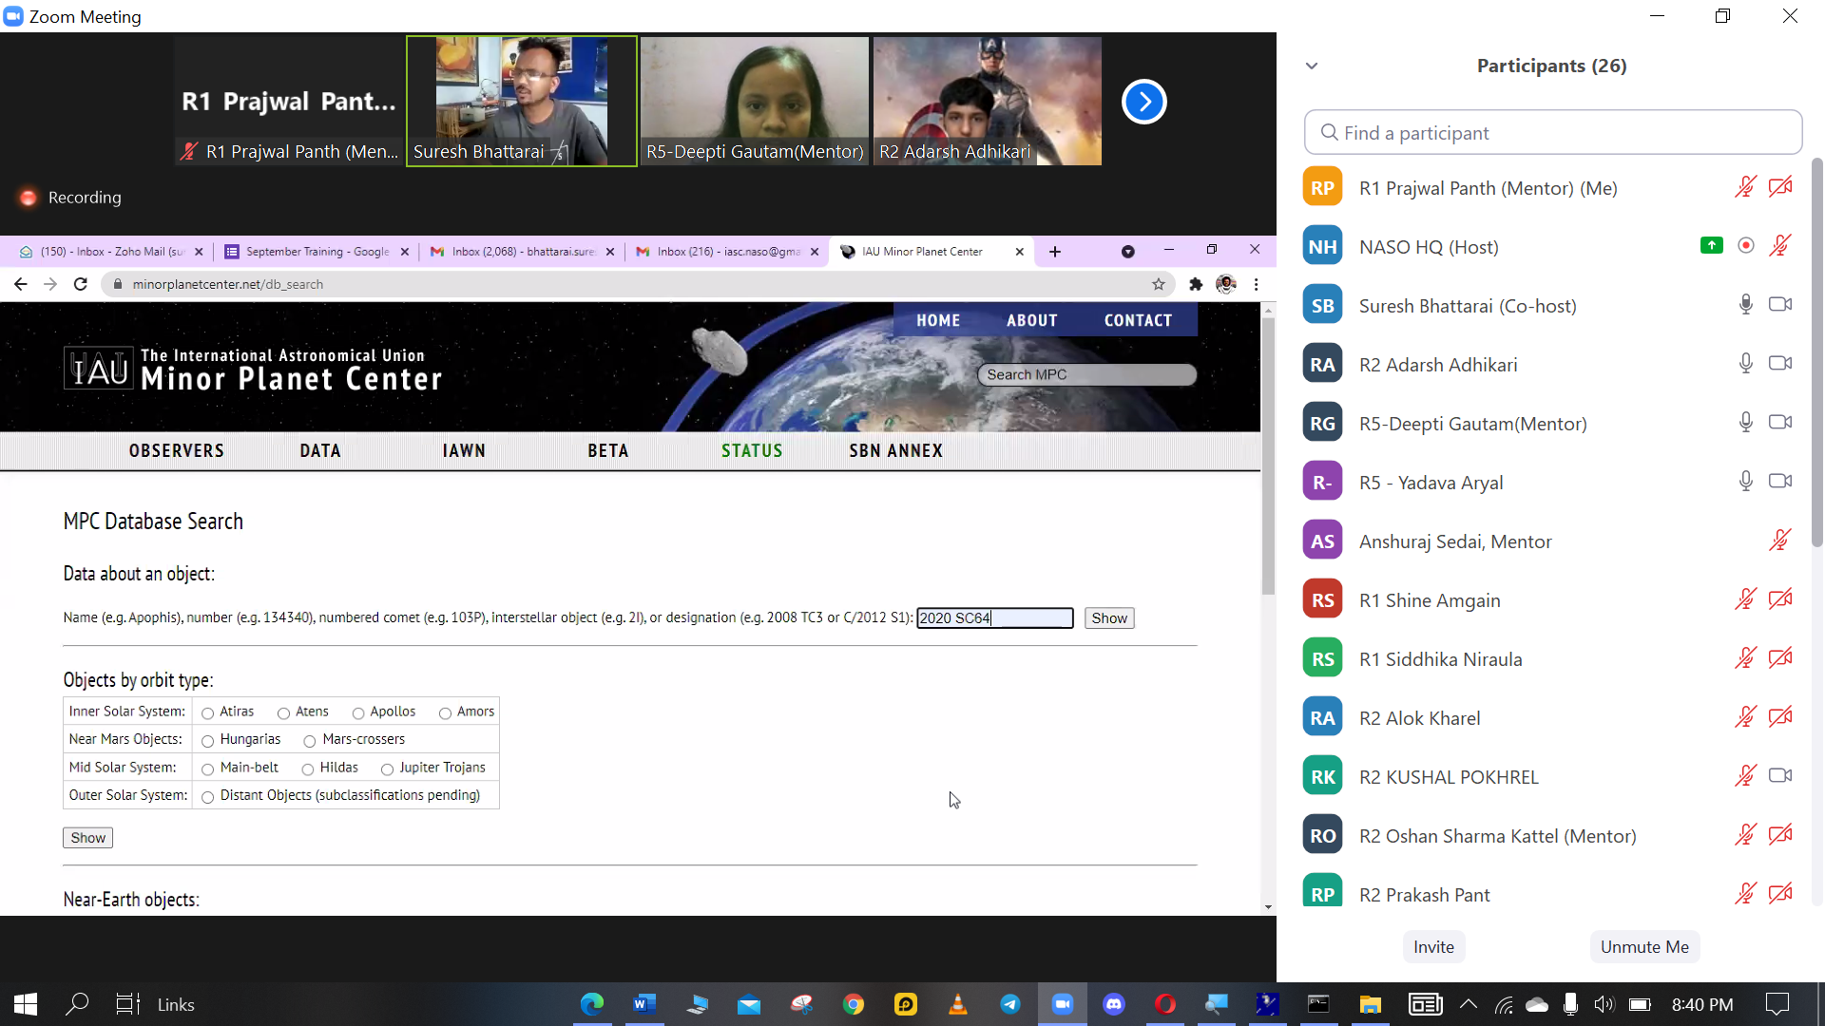This screenshot has height=1026, width=1825.
Task: Select the Atiras radio button
Action: [x=207, y=712]
